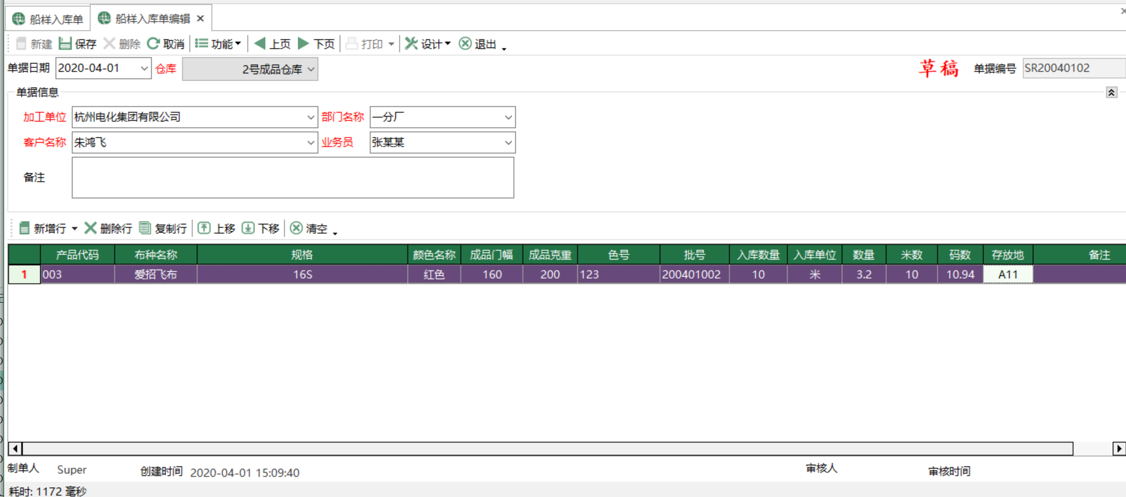This screenshot has height=497, width=1126.
Task: Collapse the 单据信息 section
Action: point(1111,93)
